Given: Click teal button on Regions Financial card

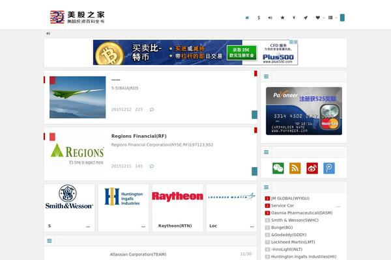Looking at the screenshot, I should tap(254, 171).
